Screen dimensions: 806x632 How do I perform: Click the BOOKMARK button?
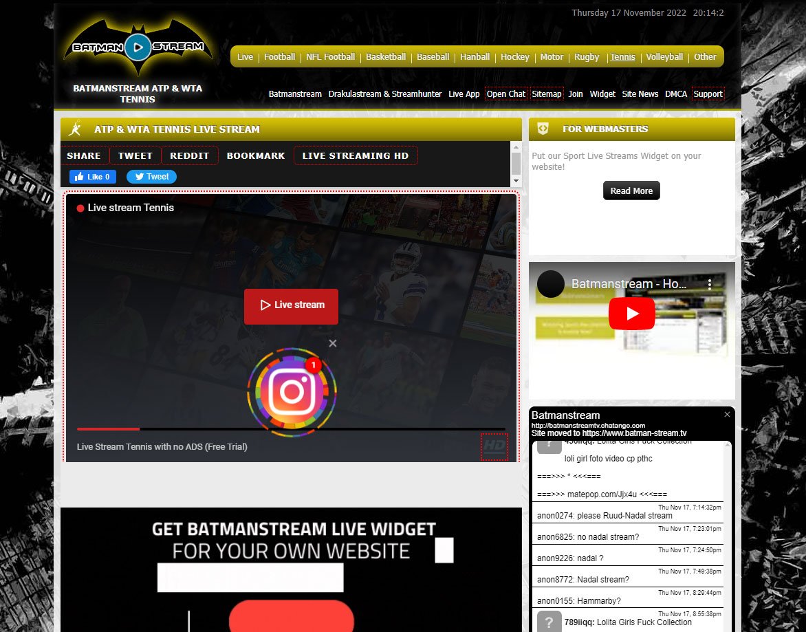[x=256, y=155]
